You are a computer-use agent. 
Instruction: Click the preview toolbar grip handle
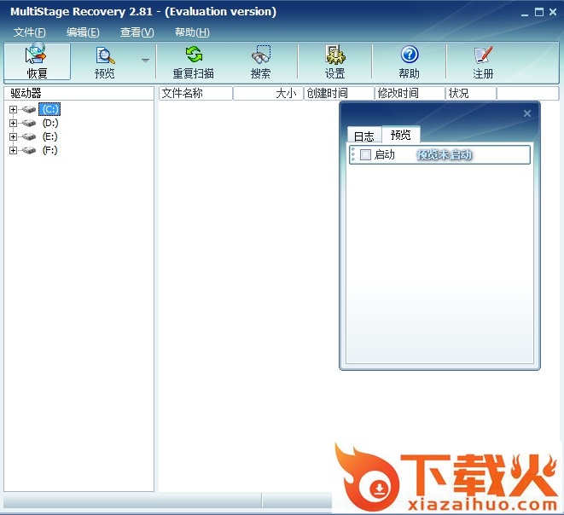[x=353, y=154]
